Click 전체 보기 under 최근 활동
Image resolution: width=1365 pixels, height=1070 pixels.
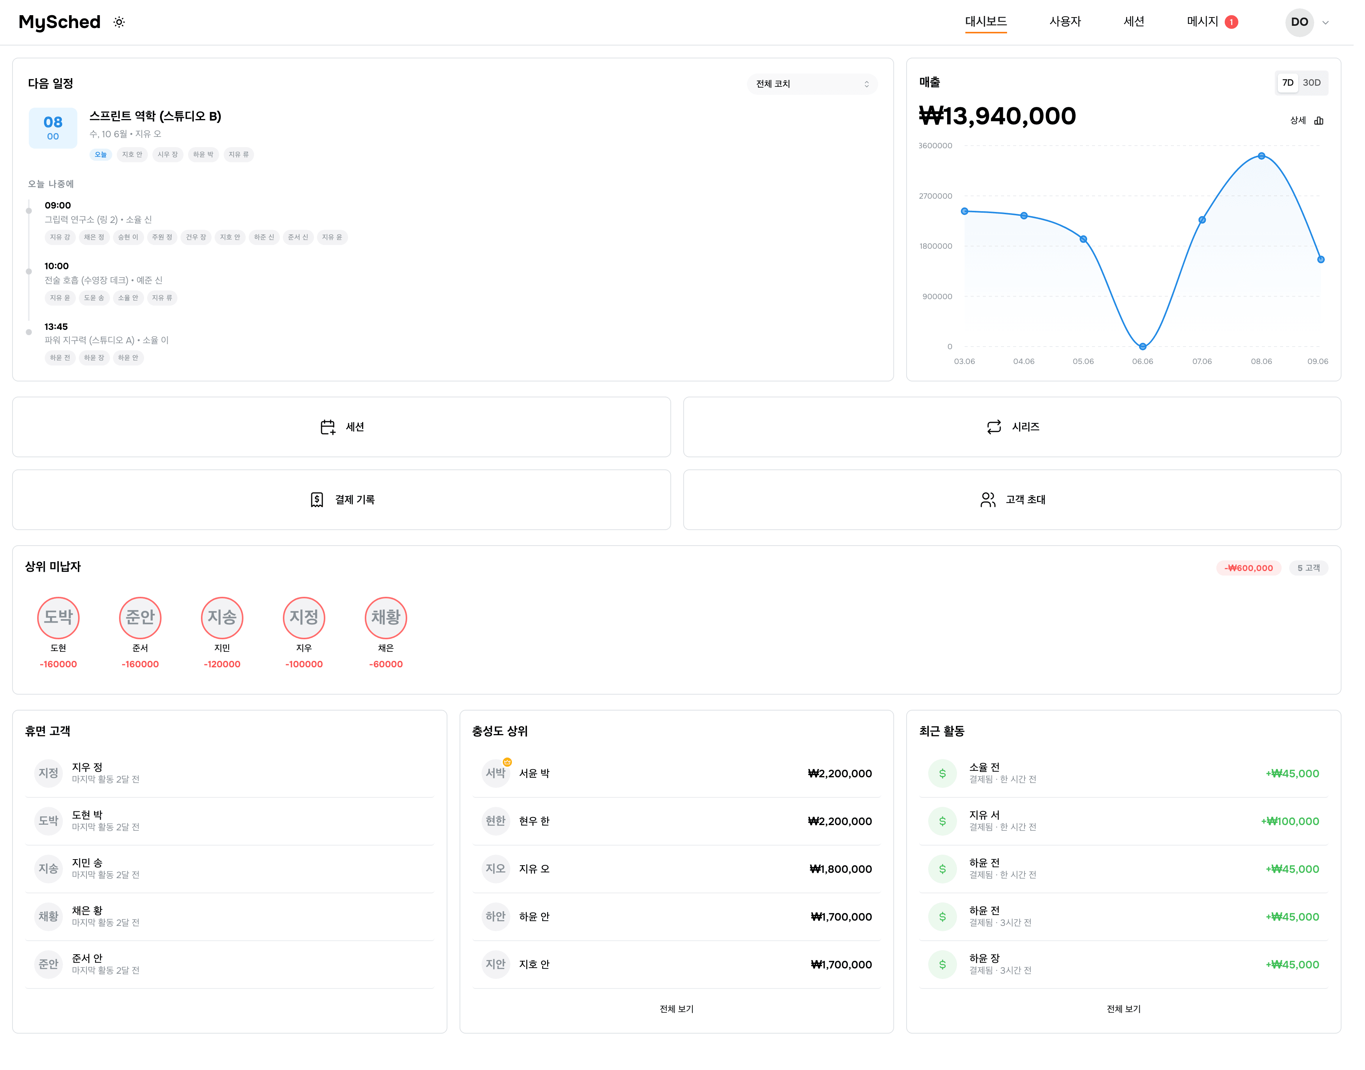[1133, 1017]
